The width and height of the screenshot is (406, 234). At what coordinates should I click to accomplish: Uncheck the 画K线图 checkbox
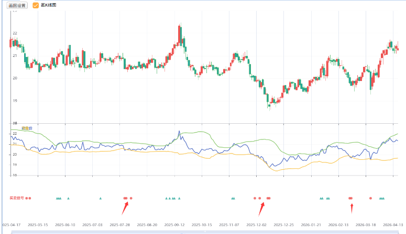36,5
